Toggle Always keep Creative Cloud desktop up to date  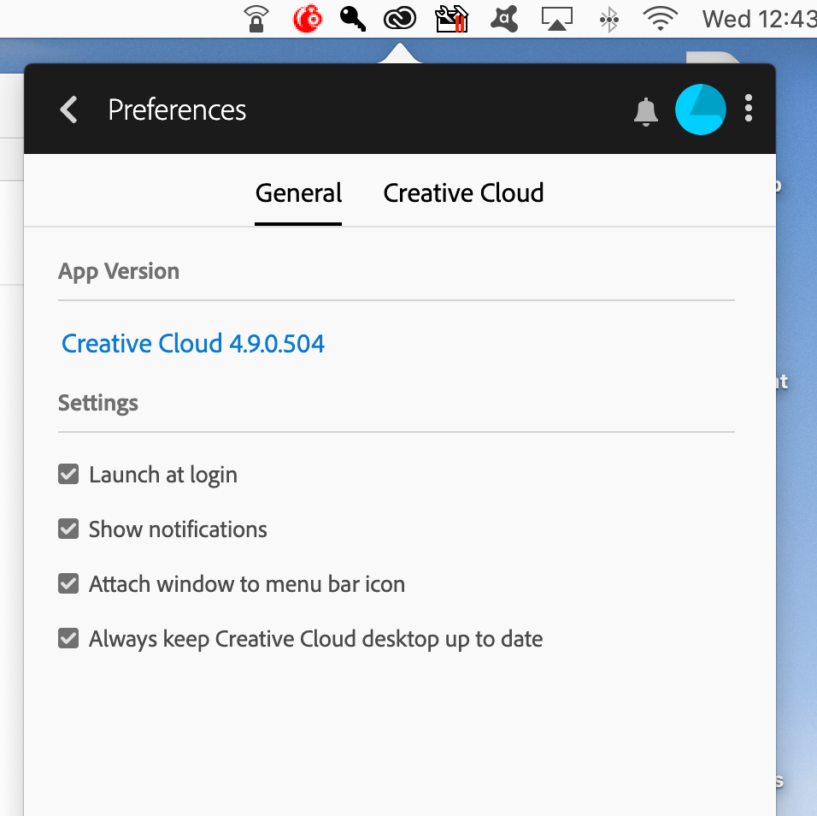pos(68,639)
